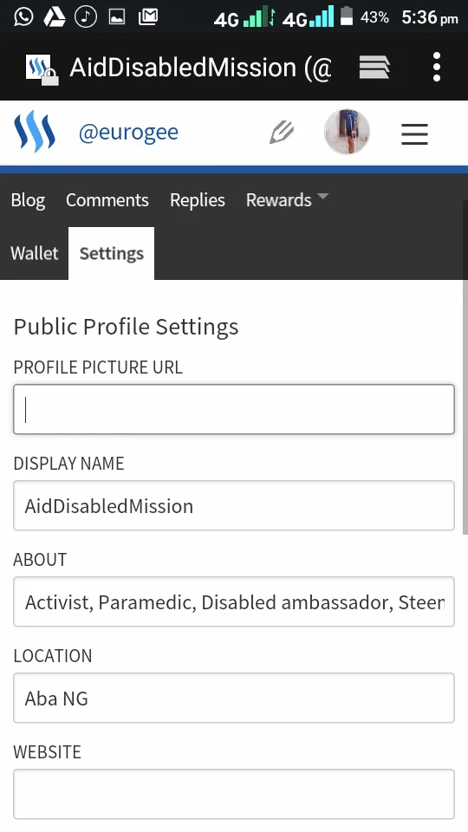468x832 pixels.
Task: Edit the Location field
Action: pyautogui.click(x=234, y=698)
